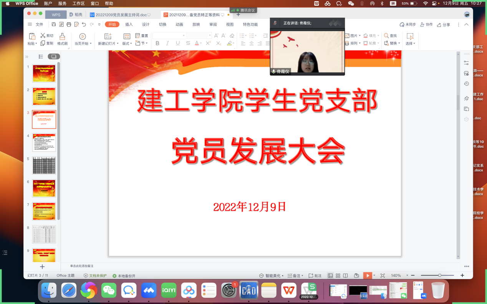Switch to reading view in status bar
This screenshot has width=487, height=304.
[x=346, y=276]
